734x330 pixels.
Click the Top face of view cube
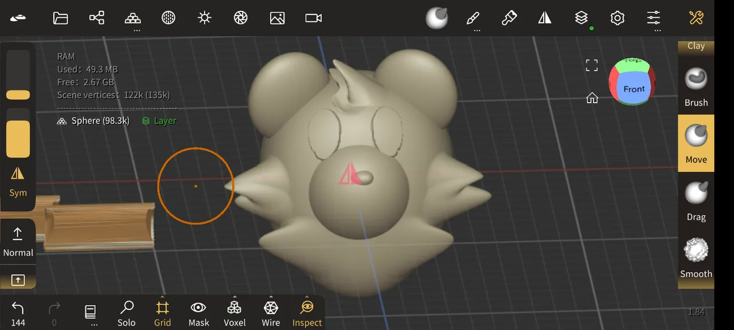[633, 63]
